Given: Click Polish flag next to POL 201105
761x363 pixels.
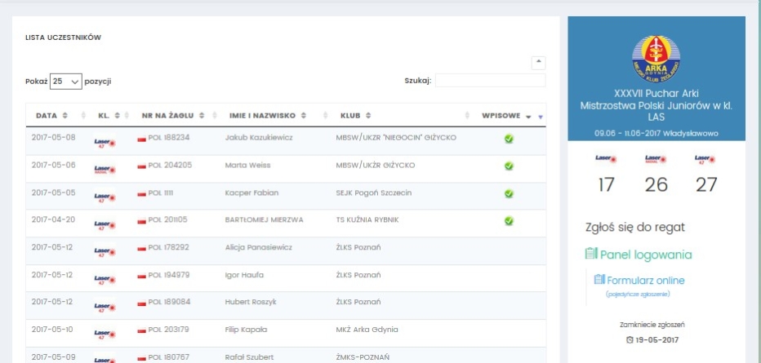Looking at the screenshot, I should (142, 221).
